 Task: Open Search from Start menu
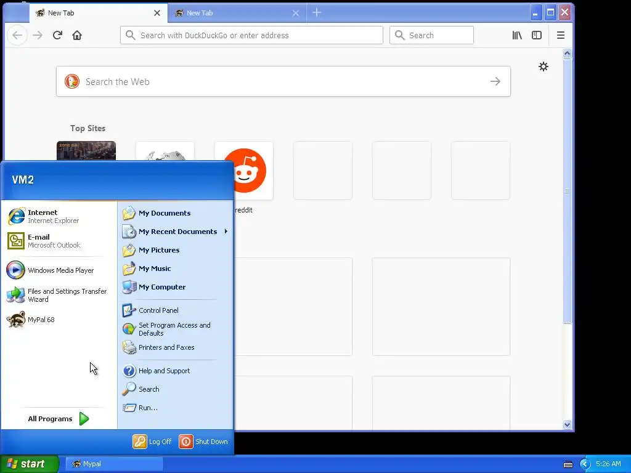click(176, 389)
